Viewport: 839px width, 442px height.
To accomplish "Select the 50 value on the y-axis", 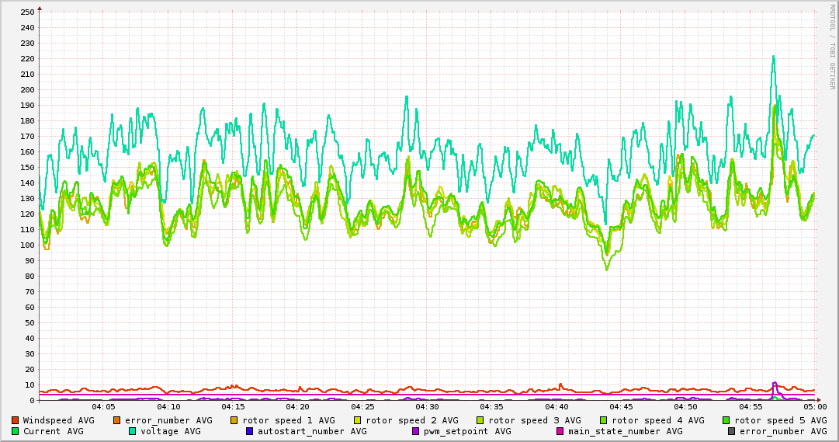I will click(29, 323).
